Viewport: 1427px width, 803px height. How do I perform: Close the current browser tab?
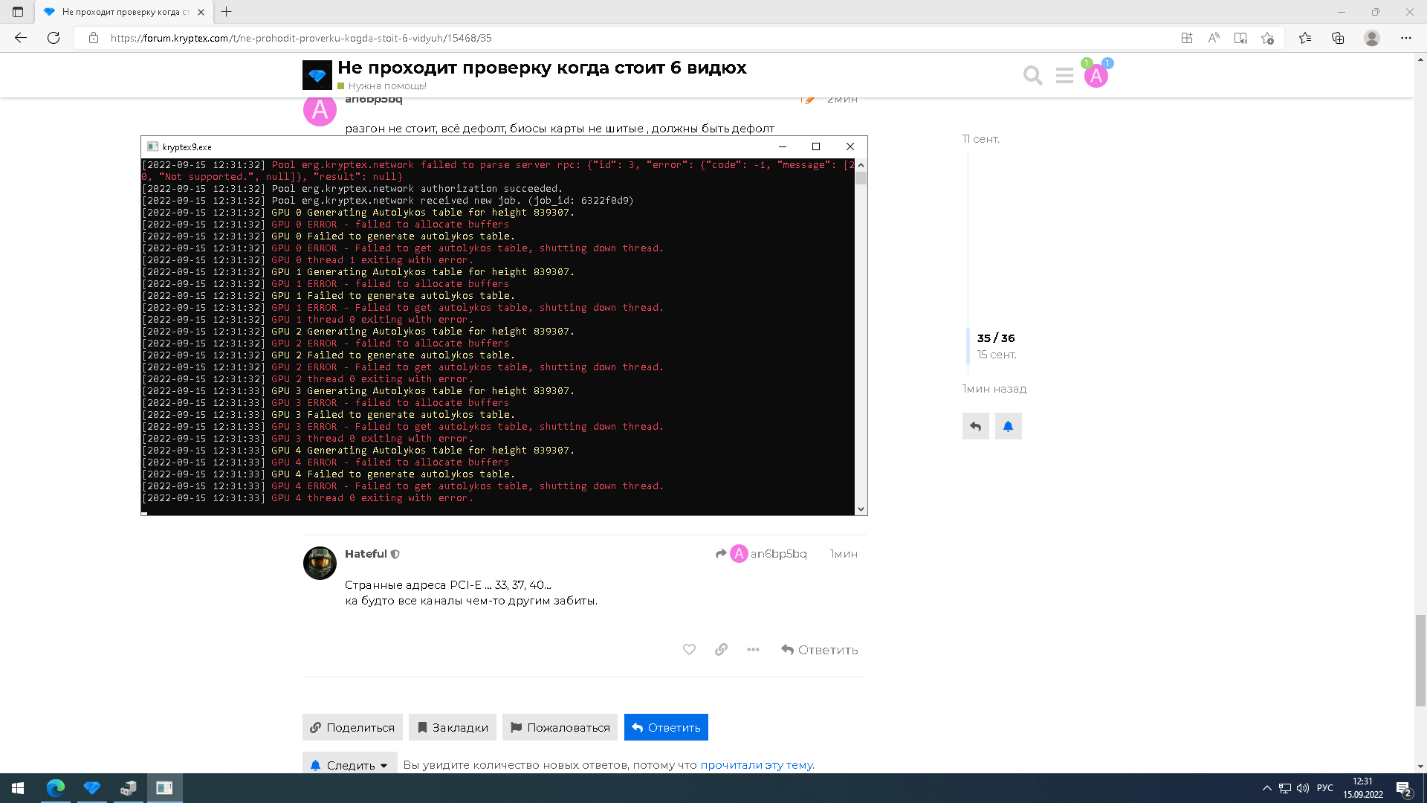point(201,12)
